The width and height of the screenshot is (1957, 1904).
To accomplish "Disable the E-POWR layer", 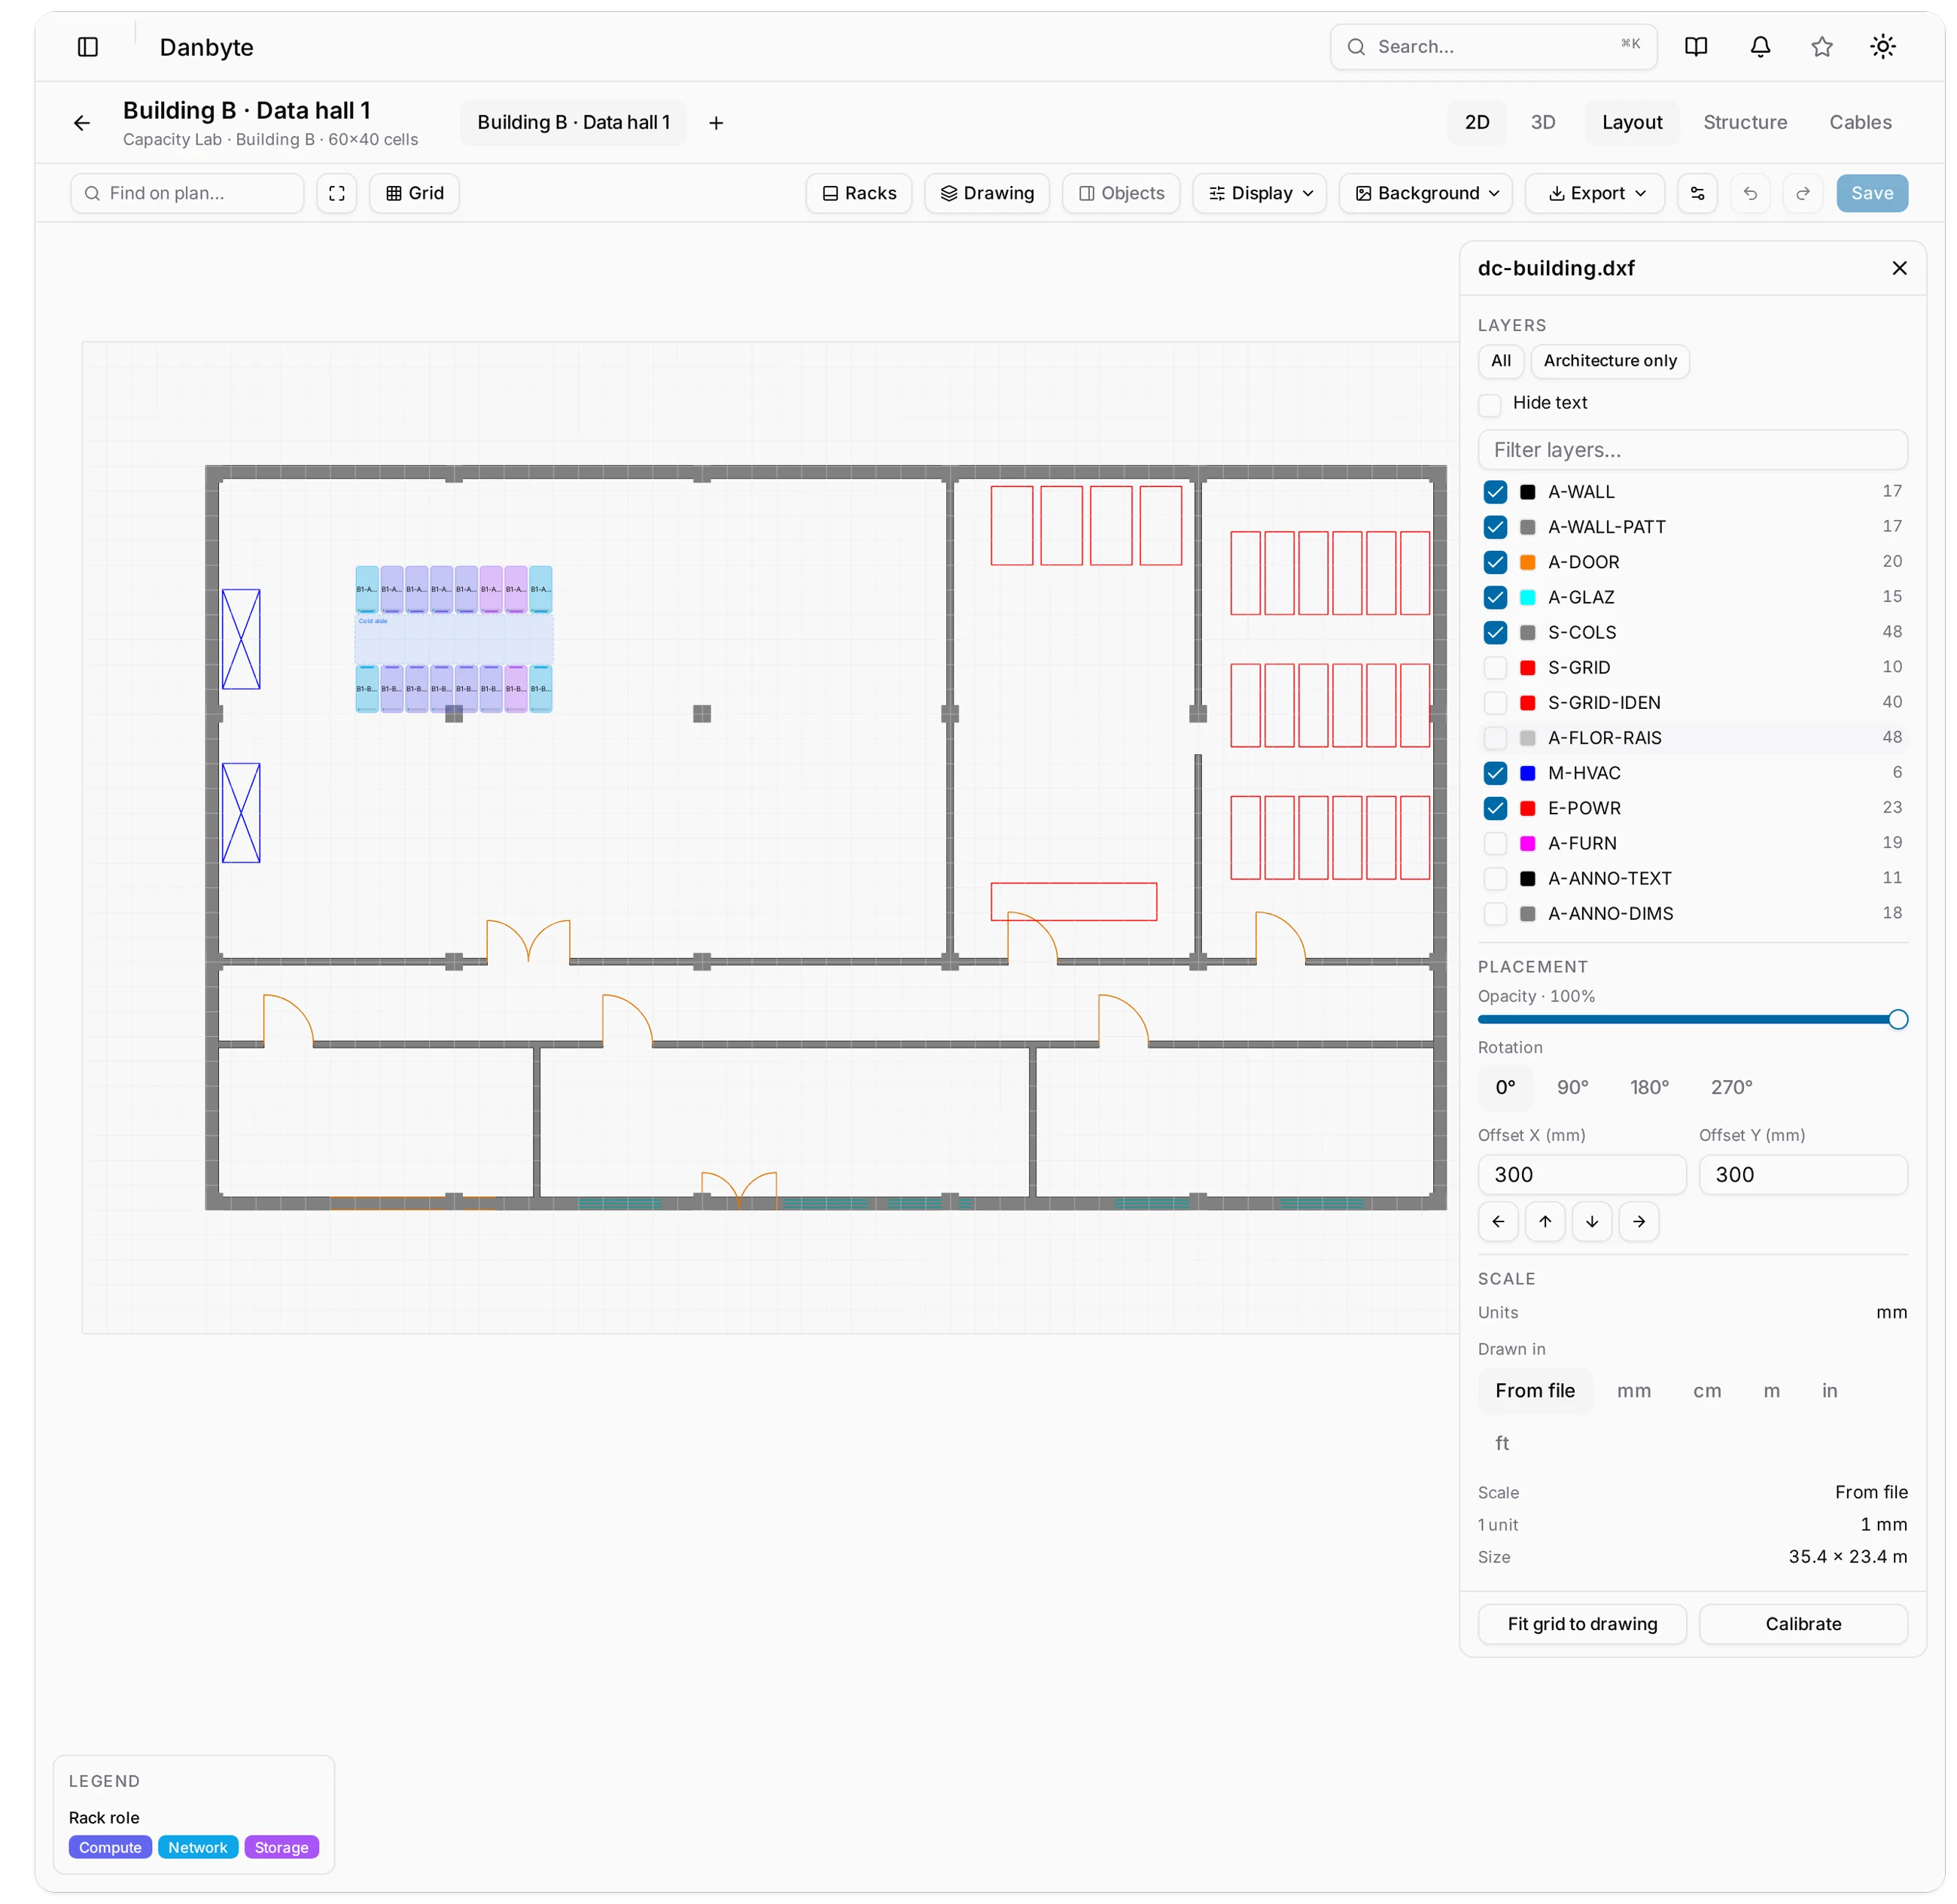I will pyautogui.click(x=1495, y=808).
